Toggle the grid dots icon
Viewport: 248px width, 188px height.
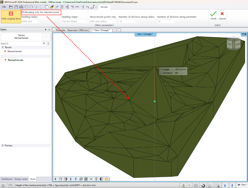(x=196, y=185)
